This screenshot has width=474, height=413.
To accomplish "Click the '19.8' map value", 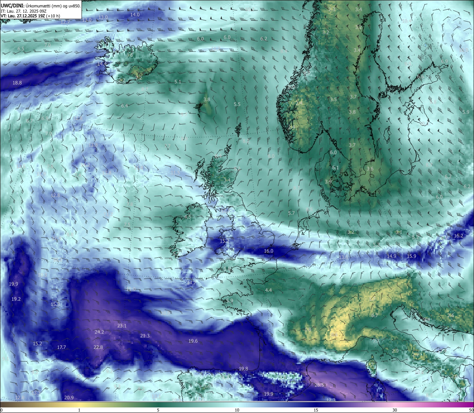I will pos(243,369).
